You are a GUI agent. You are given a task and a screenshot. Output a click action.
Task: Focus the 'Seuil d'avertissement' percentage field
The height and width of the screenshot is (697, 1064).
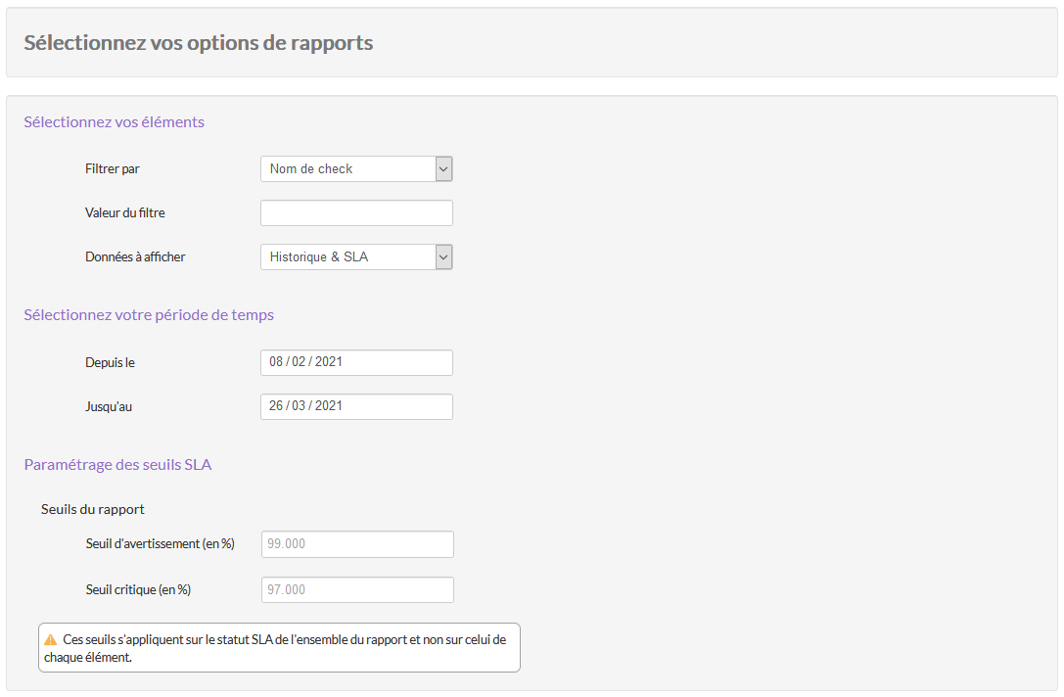click(357, 544)
